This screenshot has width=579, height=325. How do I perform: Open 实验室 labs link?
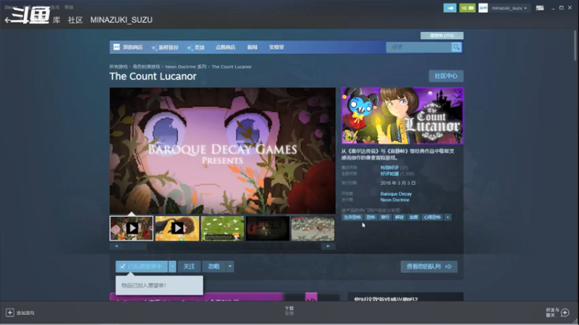(x=276, y=47)
